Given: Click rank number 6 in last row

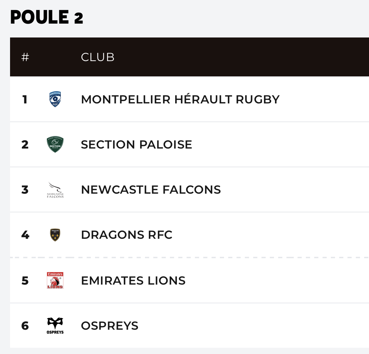Looking at the screenshot, I should point(25,326).
